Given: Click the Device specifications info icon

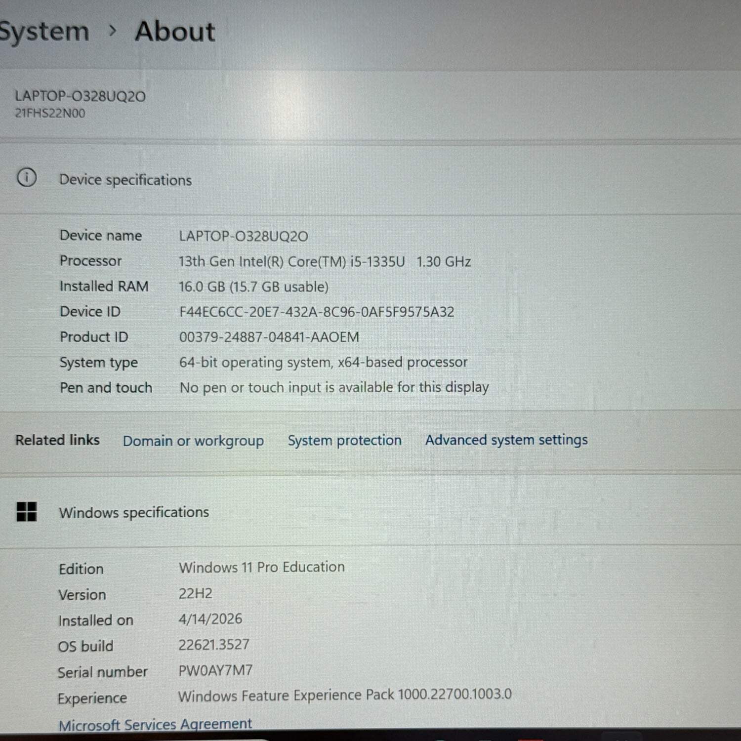Looking at the screenshot, I should 27,177.
